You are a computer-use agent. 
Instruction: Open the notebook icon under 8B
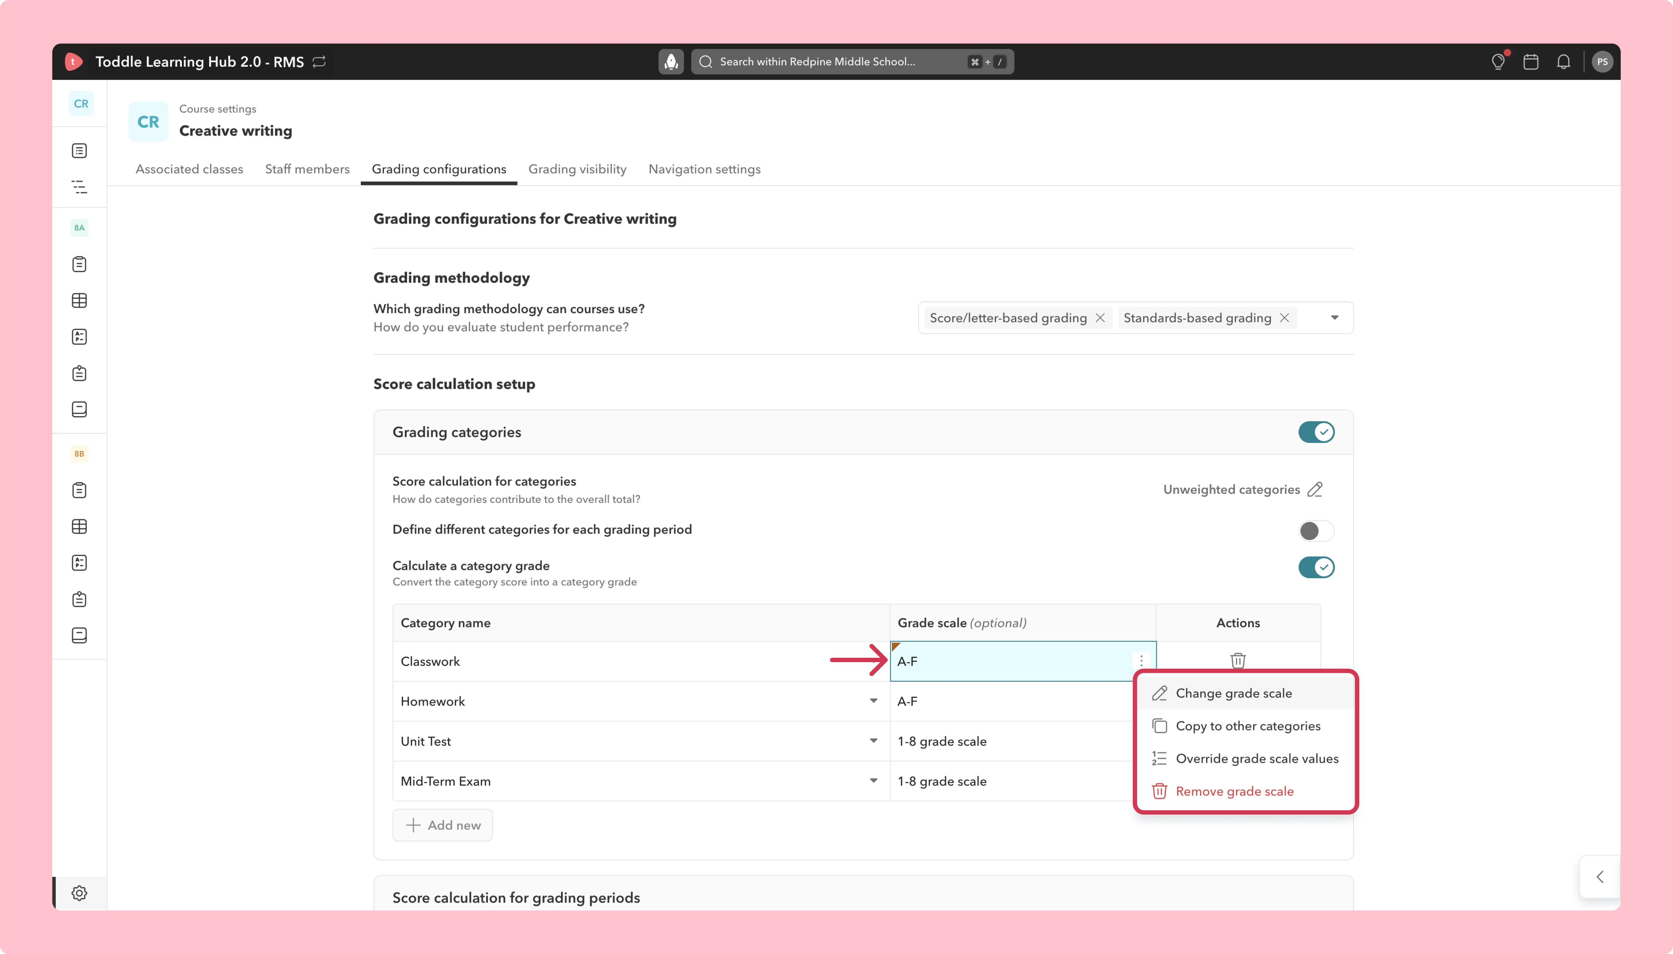click(x=79, y=635)
